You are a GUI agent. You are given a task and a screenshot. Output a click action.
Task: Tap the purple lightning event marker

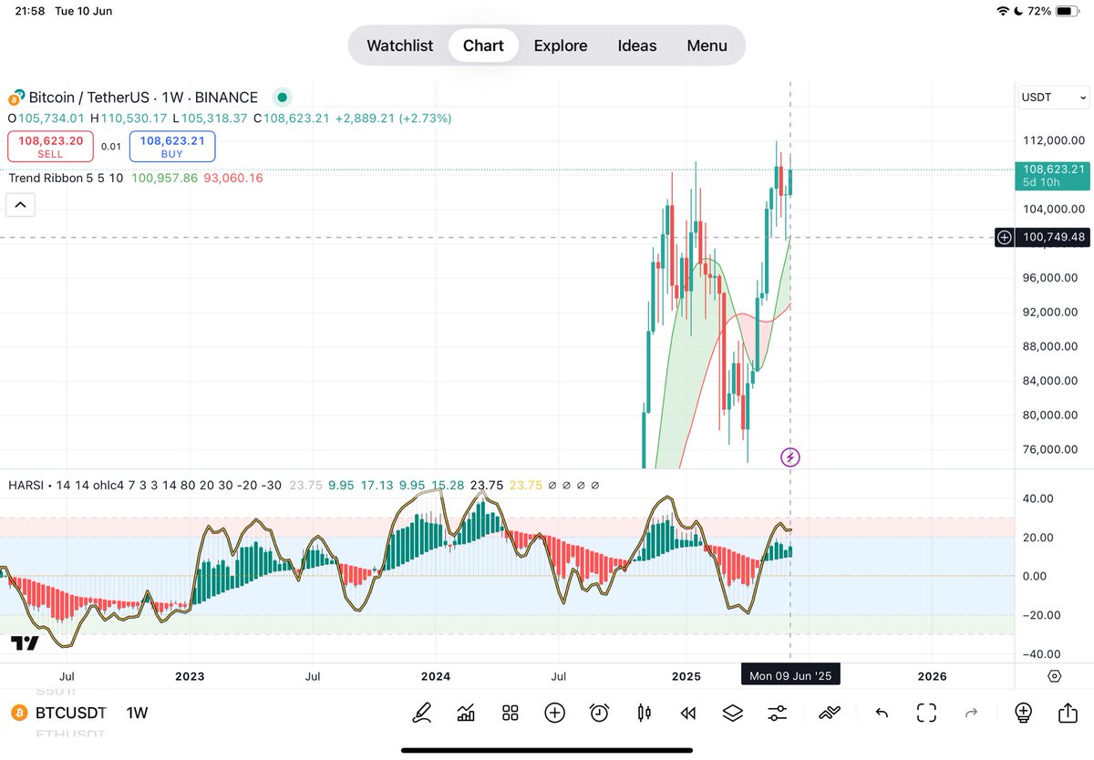coord(790,457)
